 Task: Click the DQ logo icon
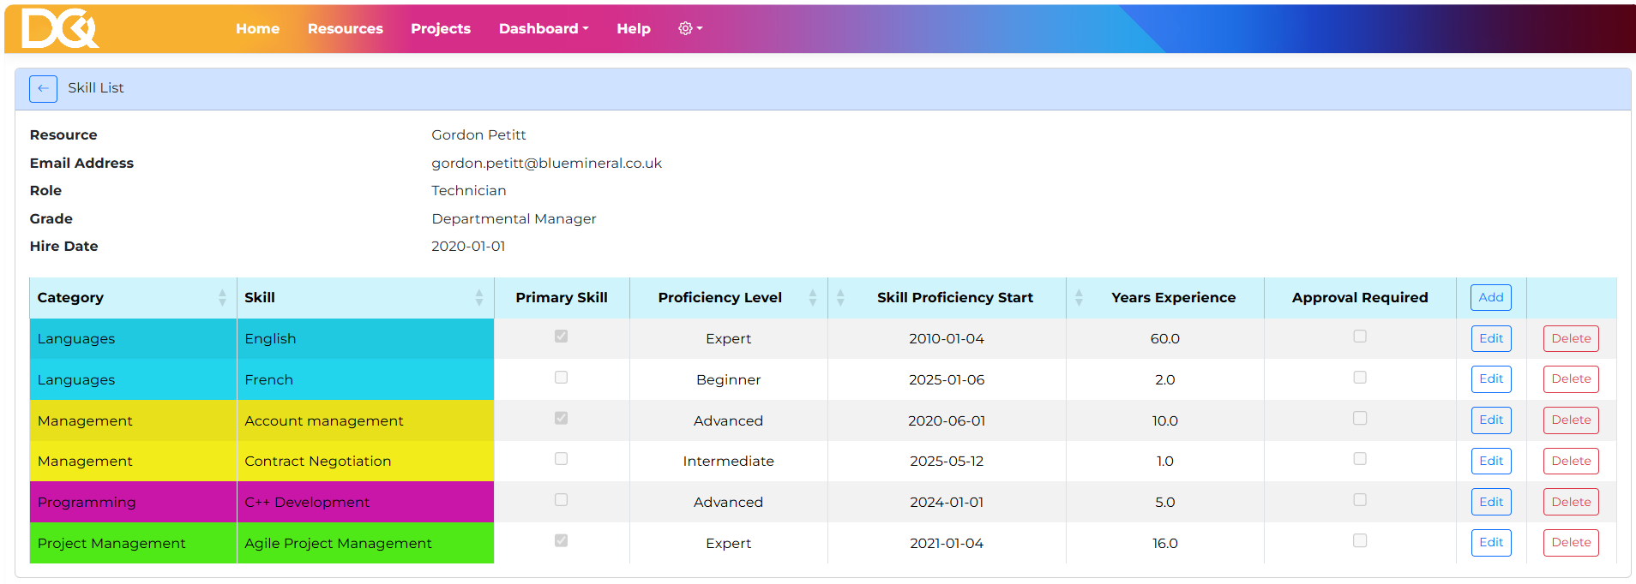(59, 28)
